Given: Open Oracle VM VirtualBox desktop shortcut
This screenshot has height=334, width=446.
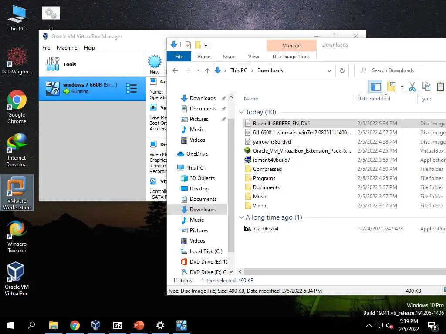Looking at the screenshot, I should pos(16,279).
